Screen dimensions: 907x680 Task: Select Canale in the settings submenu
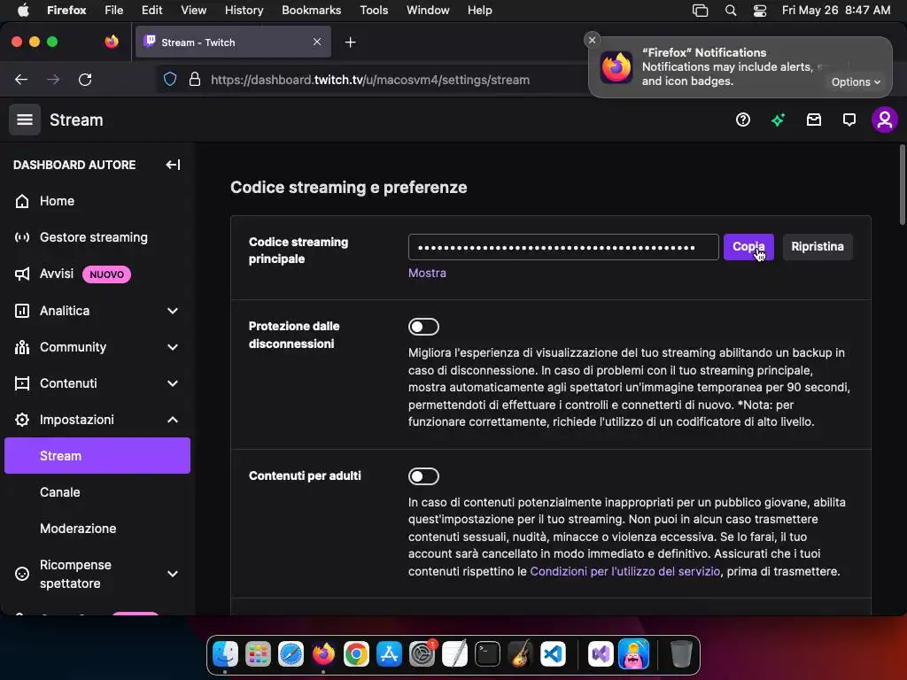97,492
